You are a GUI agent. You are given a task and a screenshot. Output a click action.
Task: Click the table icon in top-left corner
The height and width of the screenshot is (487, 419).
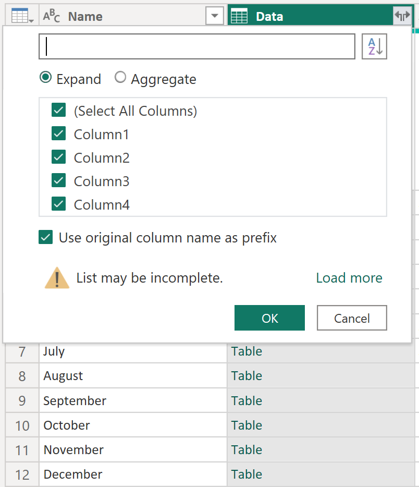21,16
